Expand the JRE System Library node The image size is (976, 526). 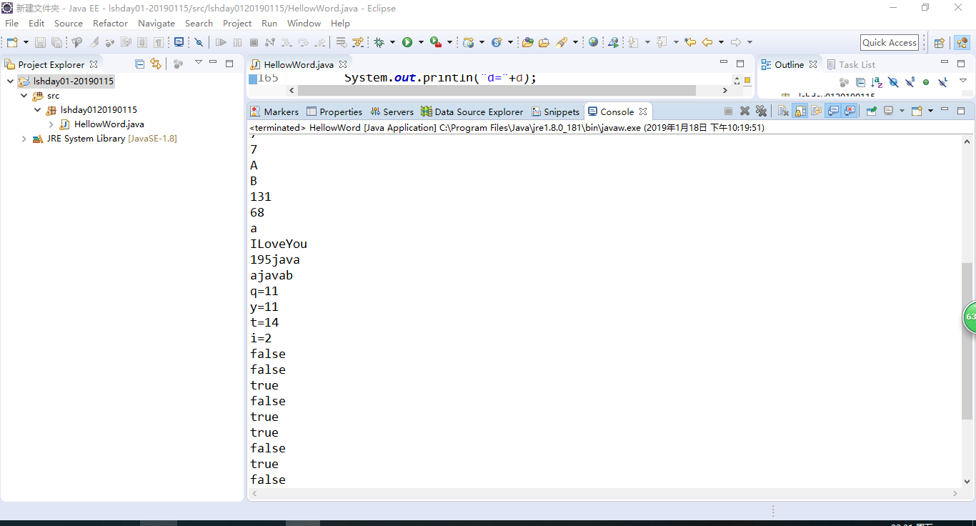(x=24, y=139)
